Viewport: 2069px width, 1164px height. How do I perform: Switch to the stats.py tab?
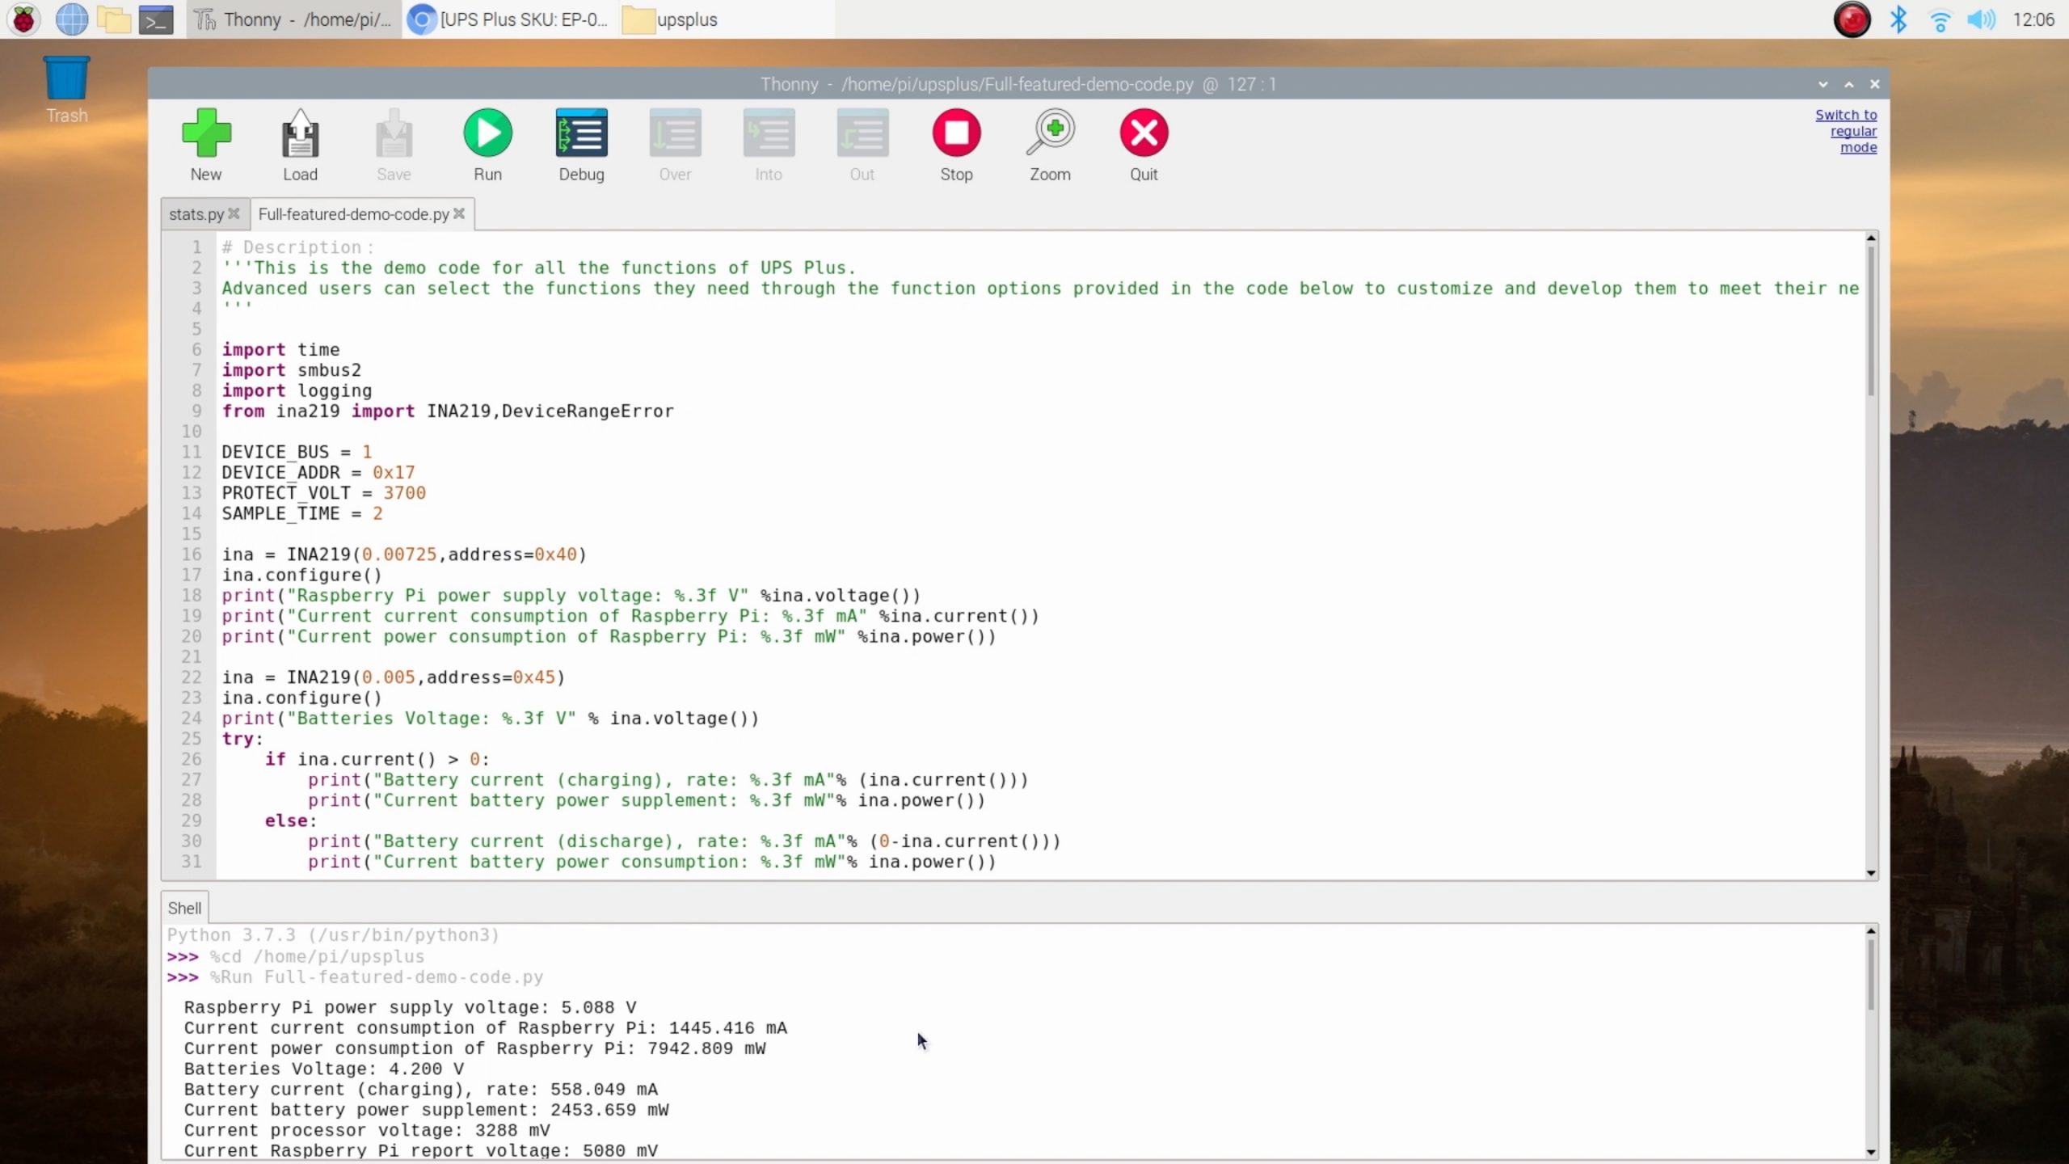click(x=196, y=214)
